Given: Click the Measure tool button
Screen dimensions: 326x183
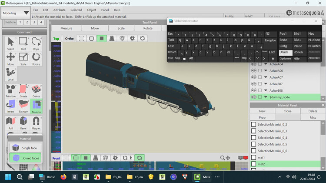Looking at the screenshot, I should point(66,28).
